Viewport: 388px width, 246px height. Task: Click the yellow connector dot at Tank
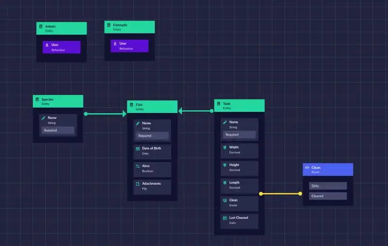(260, 194)
